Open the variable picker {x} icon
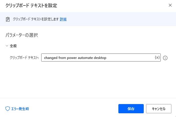176x117 pixels. click(157, 57)
